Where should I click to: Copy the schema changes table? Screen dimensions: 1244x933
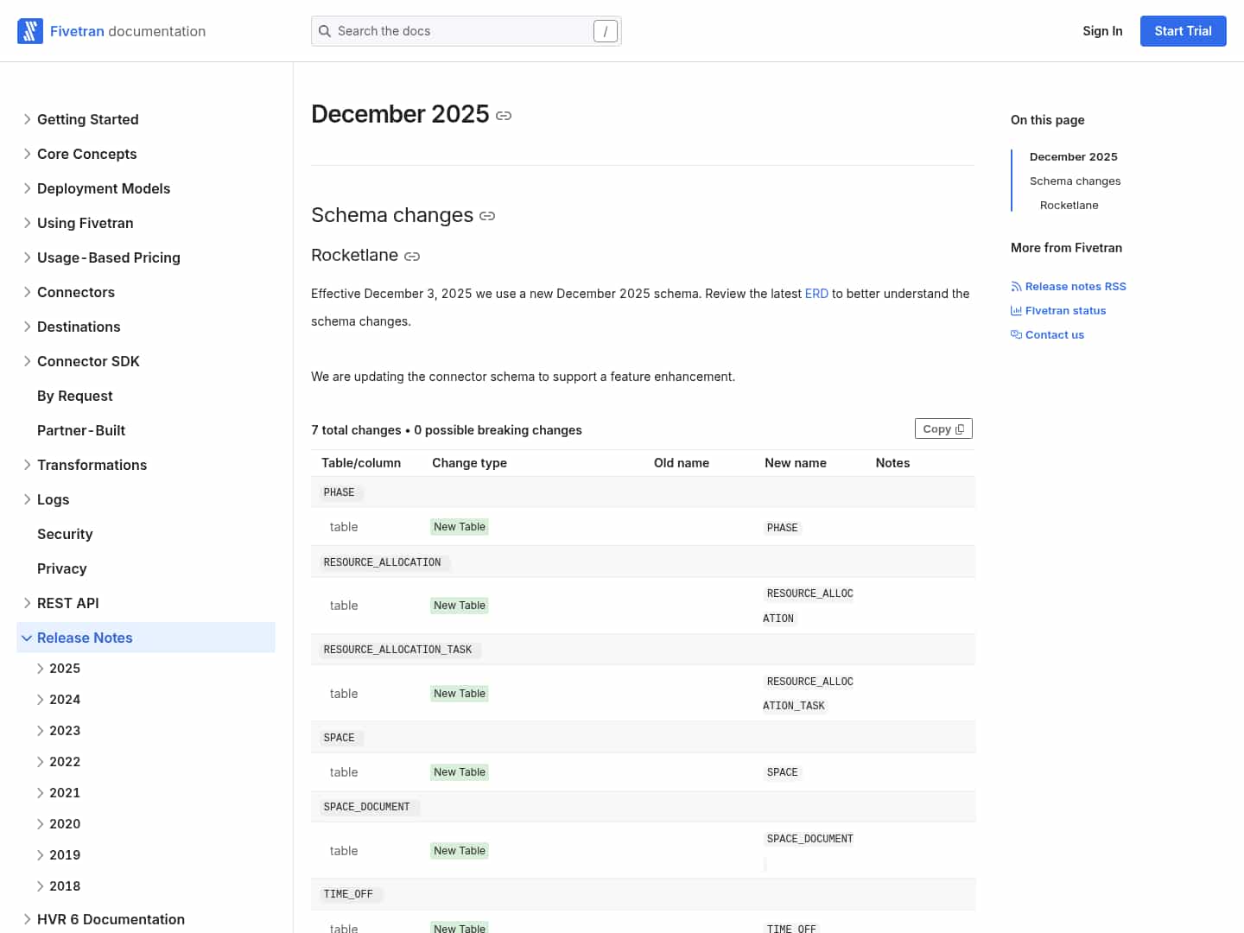(943, 429)
